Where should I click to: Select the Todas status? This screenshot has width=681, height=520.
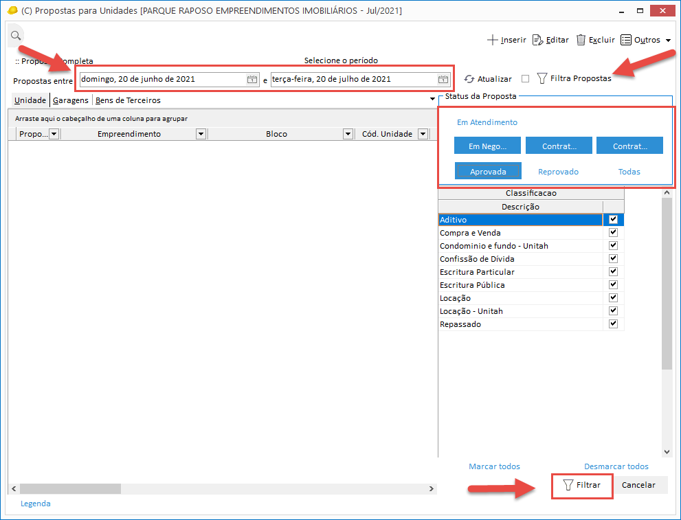629,172
